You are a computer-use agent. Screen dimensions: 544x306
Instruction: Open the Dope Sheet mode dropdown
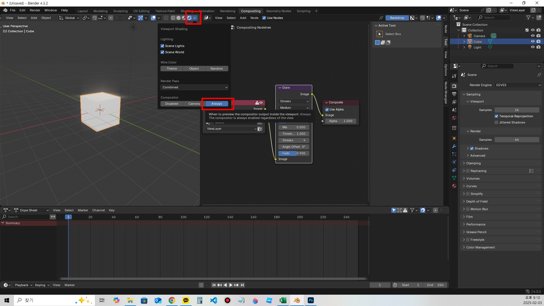click(31, 210)
